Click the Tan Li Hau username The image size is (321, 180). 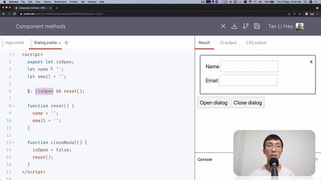tap(280, 26)
